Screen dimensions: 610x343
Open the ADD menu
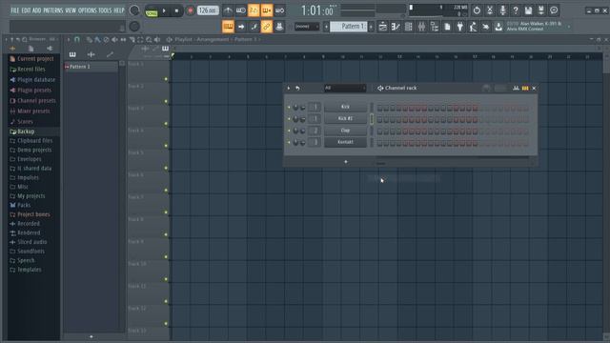[x=36, y=10]
